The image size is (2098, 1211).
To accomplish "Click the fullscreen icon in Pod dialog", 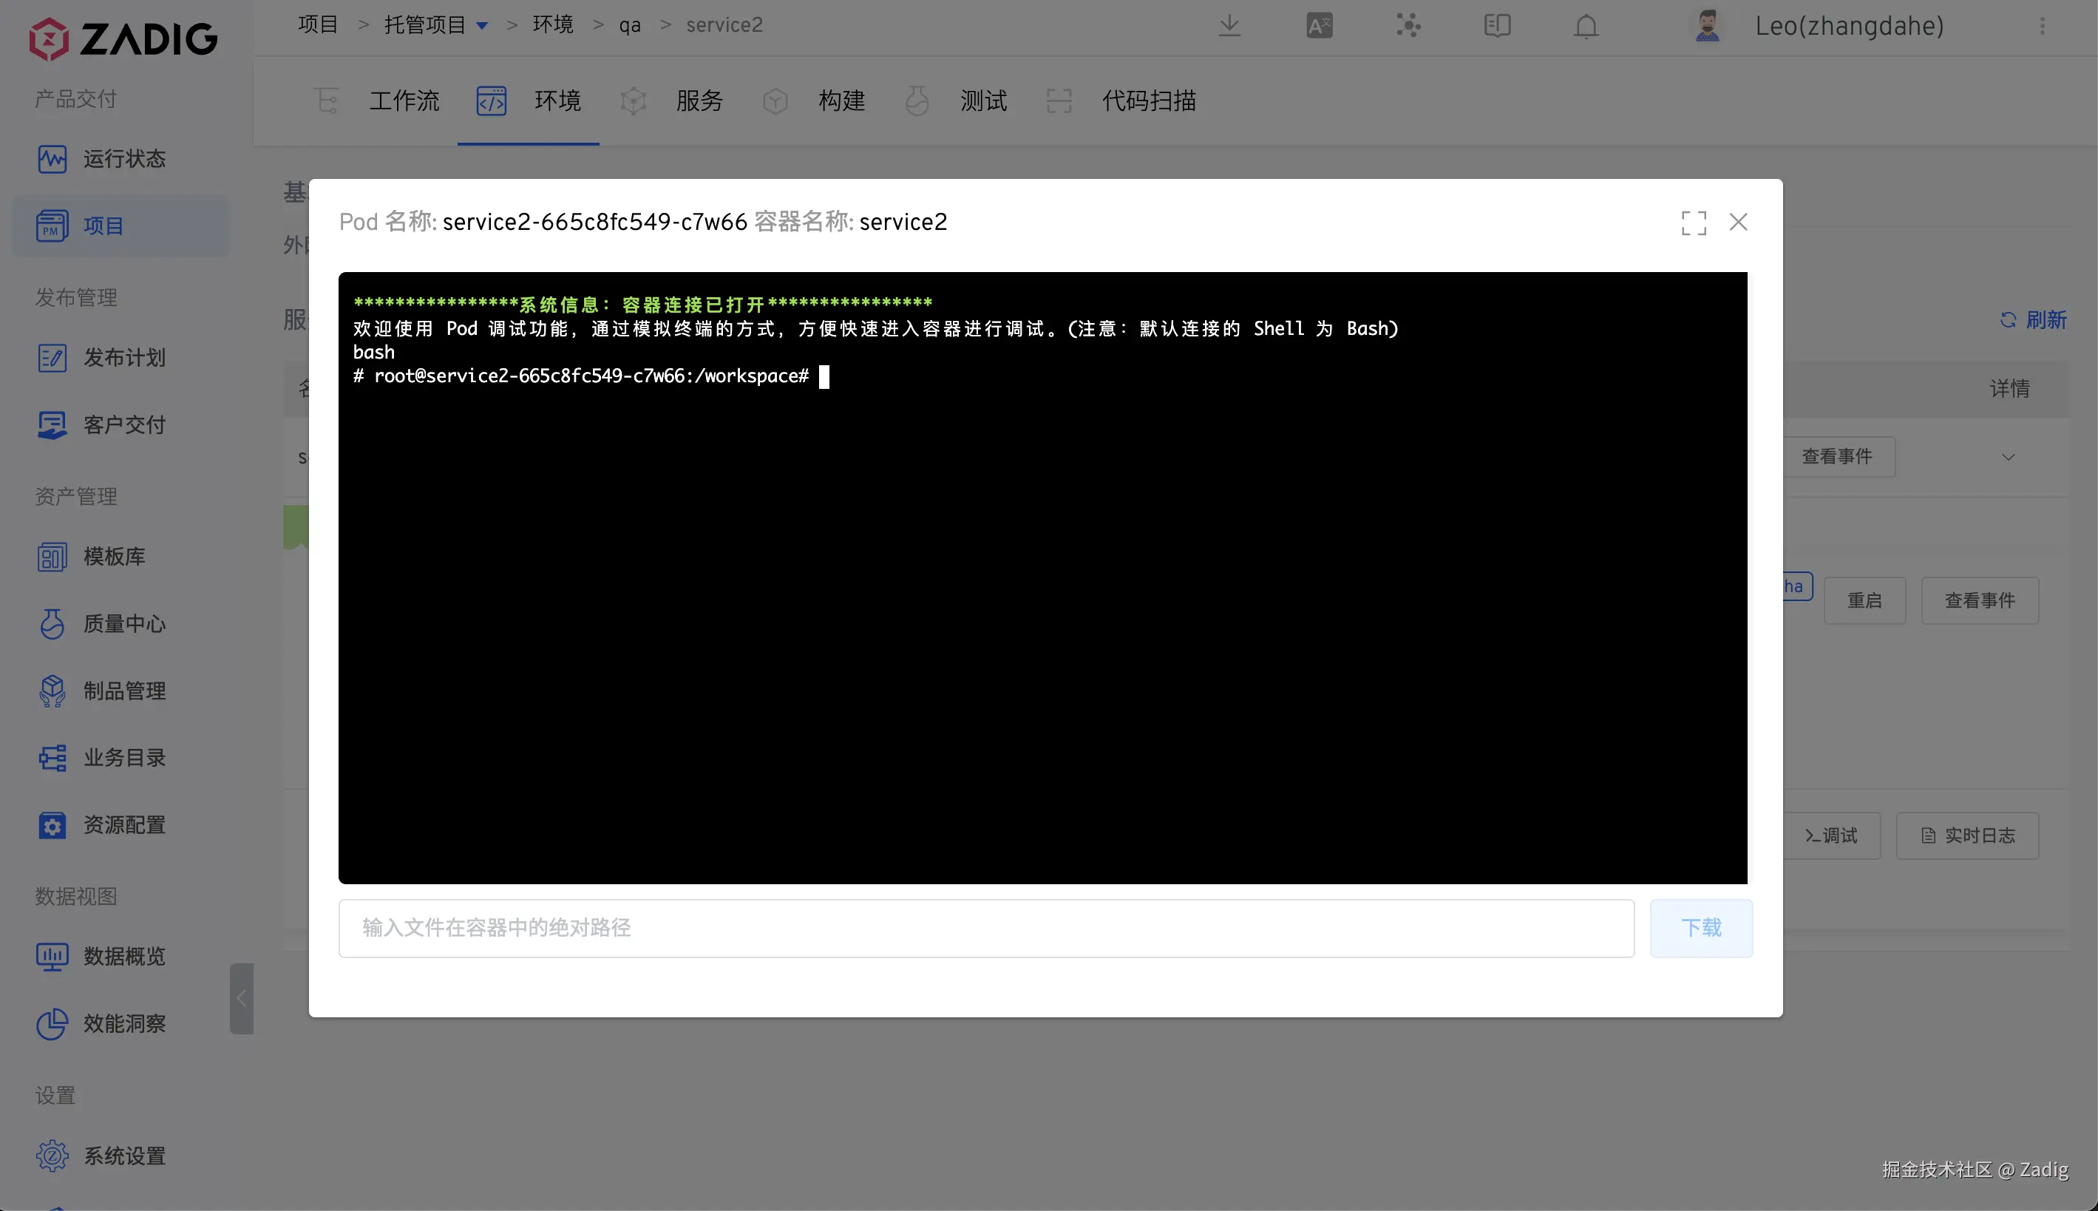I will pyautogui.click(x=1693, y=223).
